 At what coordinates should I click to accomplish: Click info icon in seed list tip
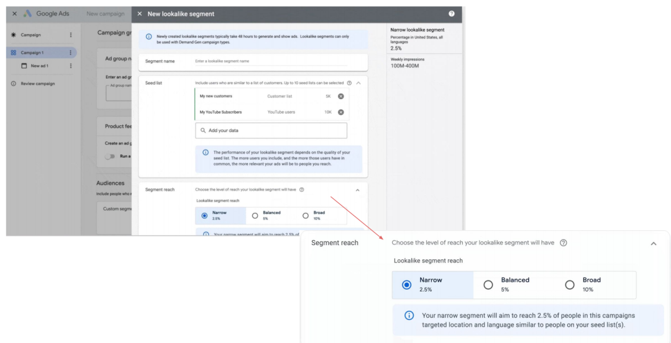tap(206, 153)
